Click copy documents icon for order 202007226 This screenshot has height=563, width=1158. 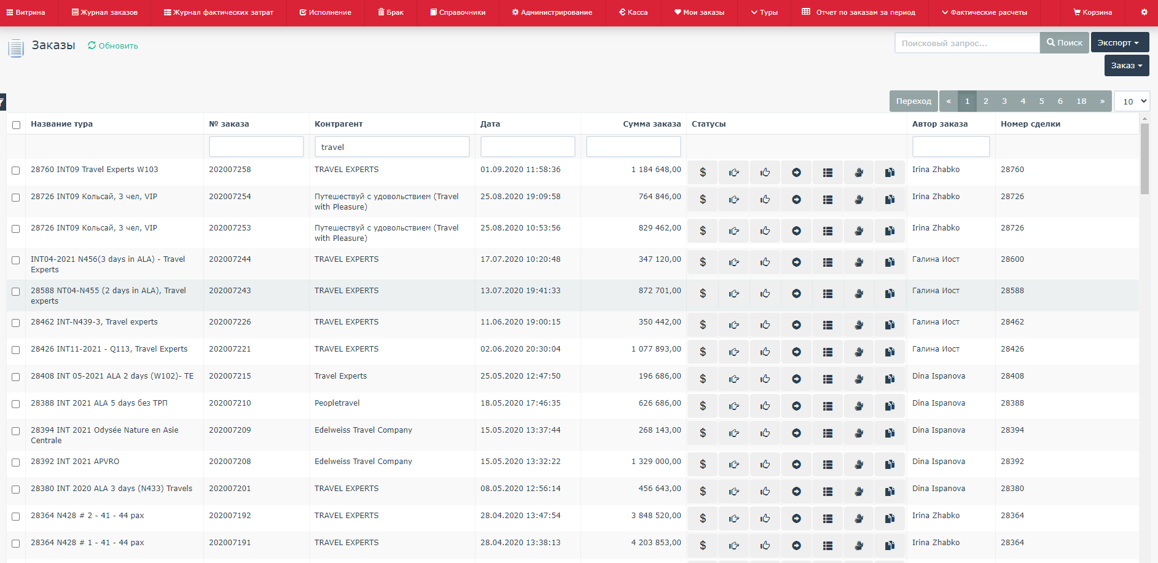click(890, 325)
